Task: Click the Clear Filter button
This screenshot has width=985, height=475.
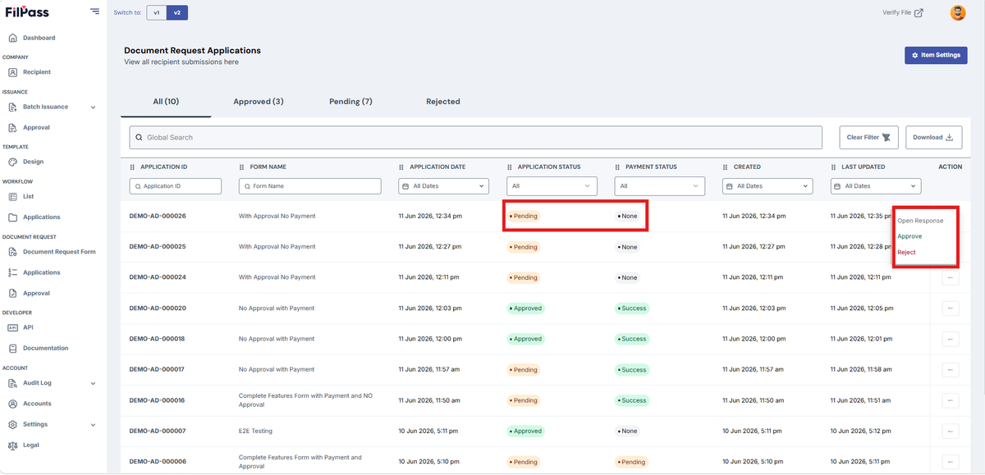Action: (869, 138)
